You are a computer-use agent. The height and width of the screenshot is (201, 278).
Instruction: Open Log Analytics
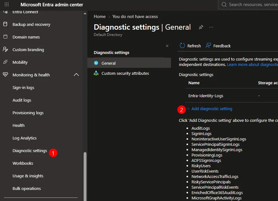(25, 138)
